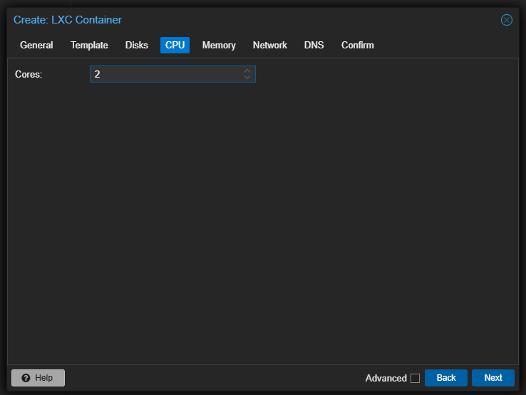Jump to the Confirm tab
Viewport: 526px width, 395px height.
[x=357, y=45]
